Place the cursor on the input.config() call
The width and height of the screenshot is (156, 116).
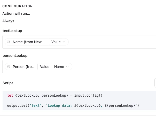[x=88, y=95]
